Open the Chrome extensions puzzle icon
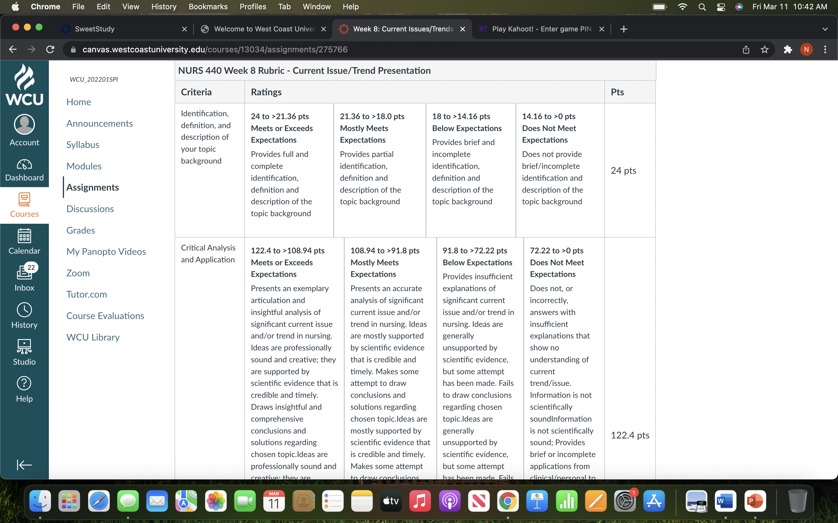Image resolution: width=838 pixels, height=523 pixels. tap(788, 49)
